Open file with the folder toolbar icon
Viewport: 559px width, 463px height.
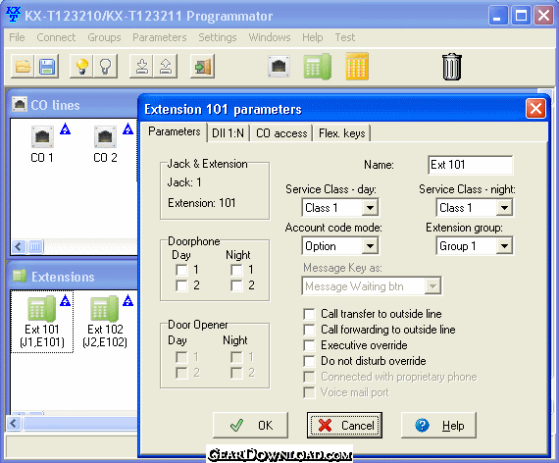point(23,67)
